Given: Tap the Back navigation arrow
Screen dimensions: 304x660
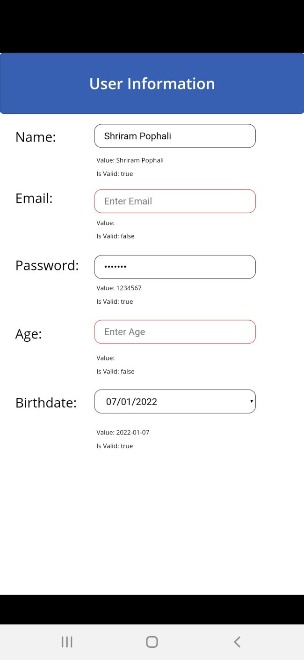Looking at the screenshot, I should tap(237, 642).
